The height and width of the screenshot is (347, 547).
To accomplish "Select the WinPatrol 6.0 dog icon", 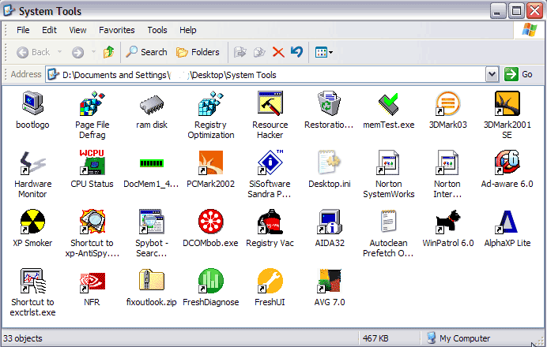I will point(448,222).
